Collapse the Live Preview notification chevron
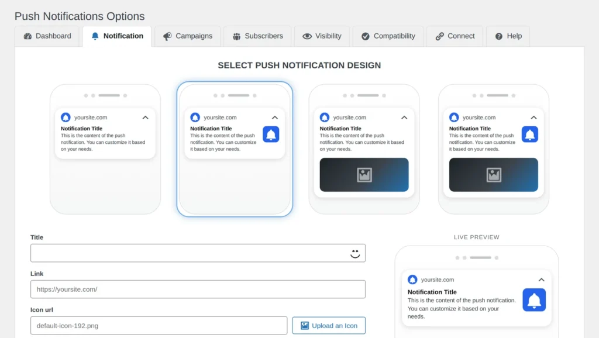The image size is (599, 338). tap(541, 280)
